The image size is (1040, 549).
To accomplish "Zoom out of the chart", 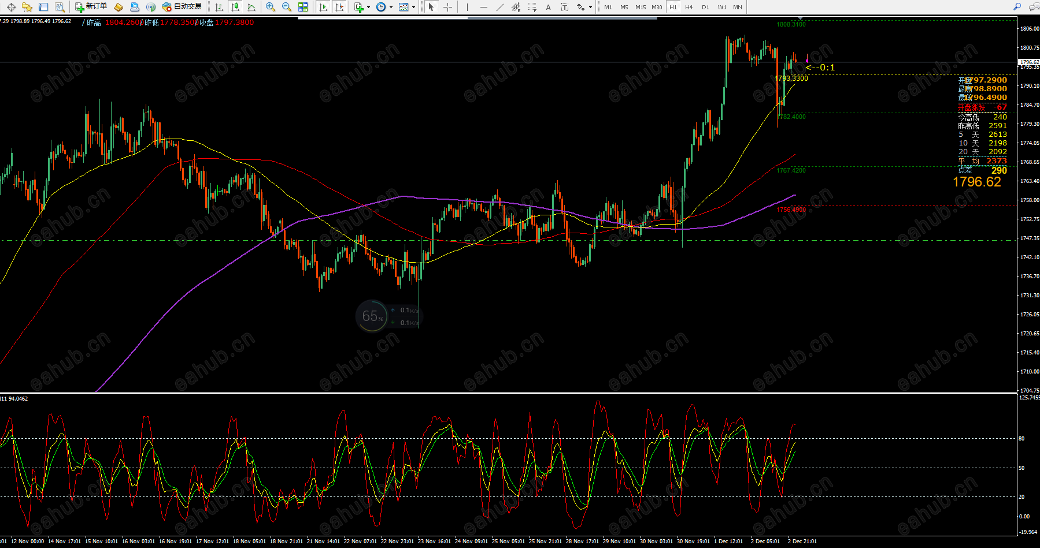I will click(286, 7).
